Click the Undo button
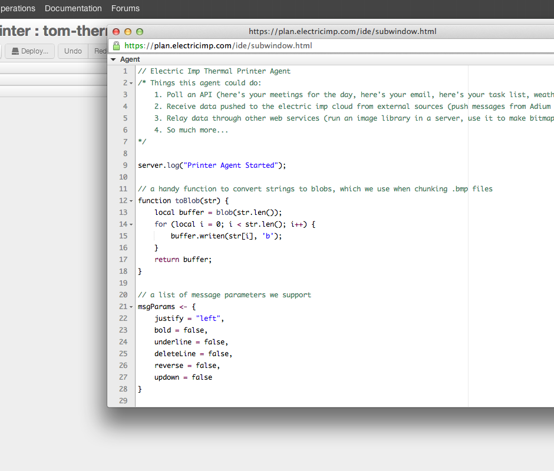The width and height of the screenshot is (554, 471). click(72, 51)
